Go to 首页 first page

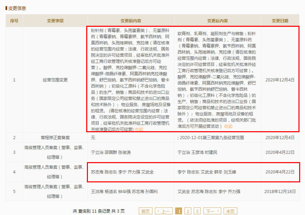[x=146, y=211]
